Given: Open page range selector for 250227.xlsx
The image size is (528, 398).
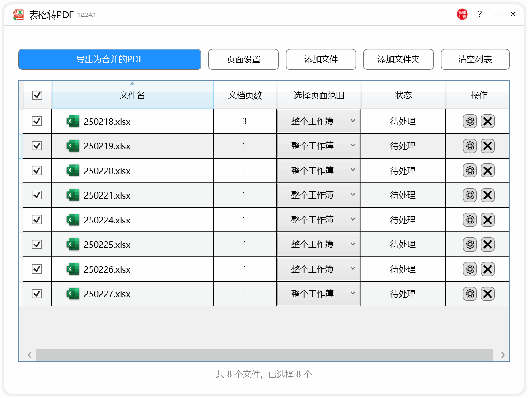Looking at the screenshot, I should pos(319,293).
